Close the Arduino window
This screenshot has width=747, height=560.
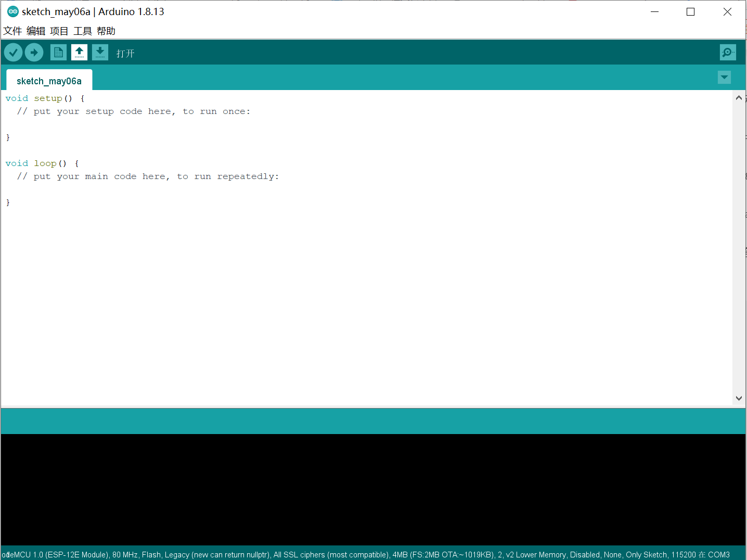(727, 11)
